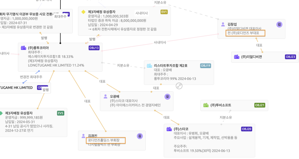The width and height of the screenshot is (299, 159).
Task: Click the round 오 avatar on 오광배 card
Action: click(x=167, y=97)
